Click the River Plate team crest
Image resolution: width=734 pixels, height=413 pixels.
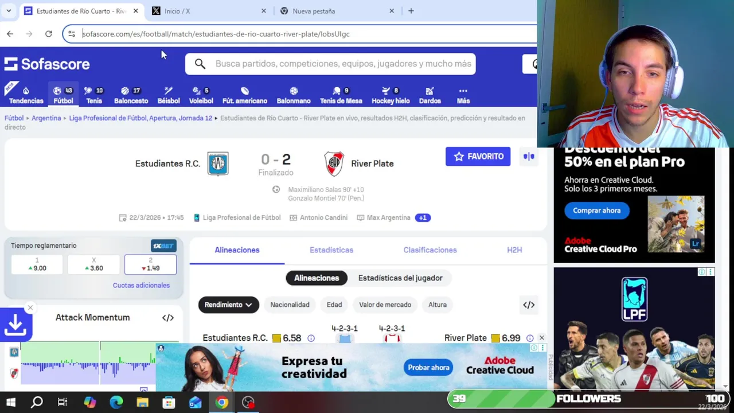click(x=334, y=163)
